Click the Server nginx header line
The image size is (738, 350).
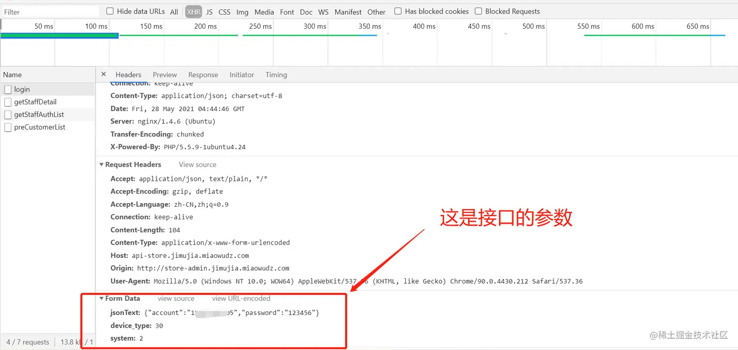[163, 121]
